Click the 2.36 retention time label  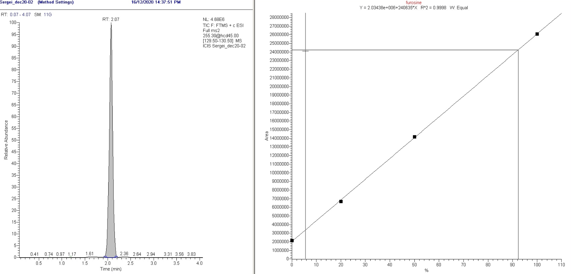click(124, 254)
